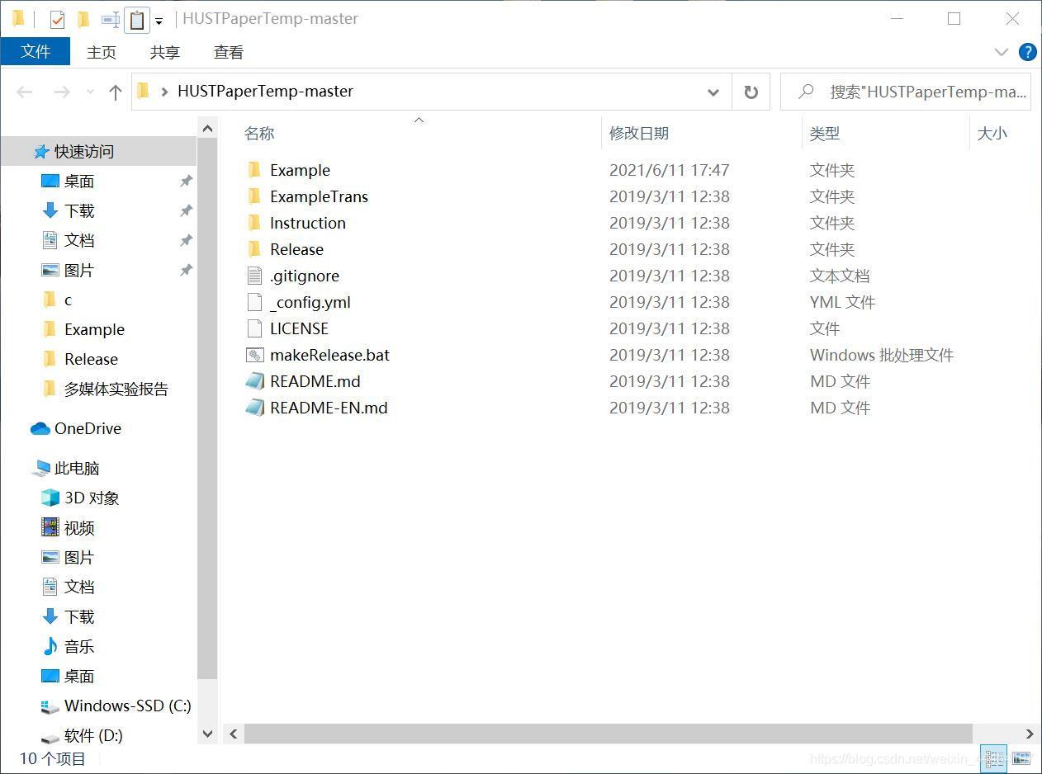The width and height of the screenshot is (1042, 774).
Task: Open the Example folder icon in file list
Action: coord(254,170)
